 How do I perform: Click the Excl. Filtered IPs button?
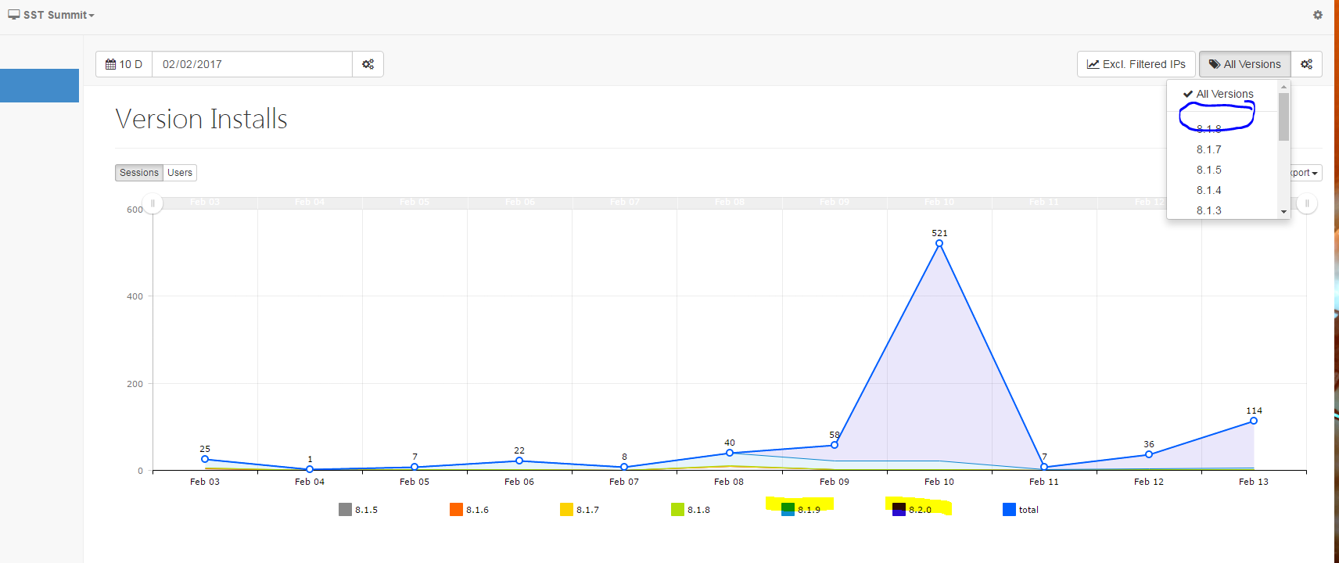(x=1136, y=64)
